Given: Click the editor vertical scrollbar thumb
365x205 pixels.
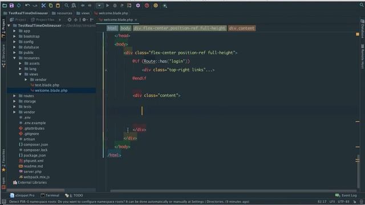Looking at the screenshot, I should (358, 171).
